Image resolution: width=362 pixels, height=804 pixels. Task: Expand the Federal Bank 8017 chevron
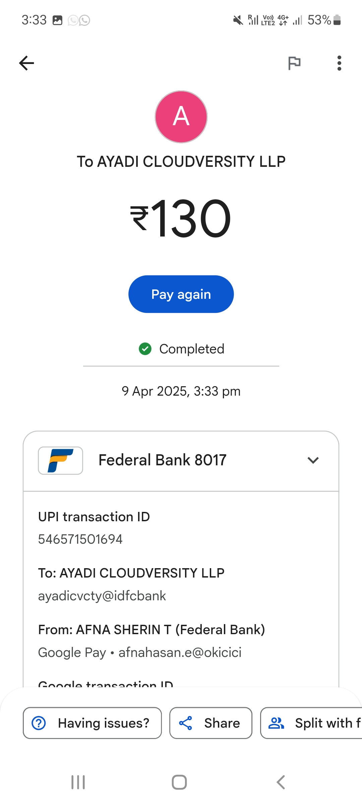click(x=313, y=460)
